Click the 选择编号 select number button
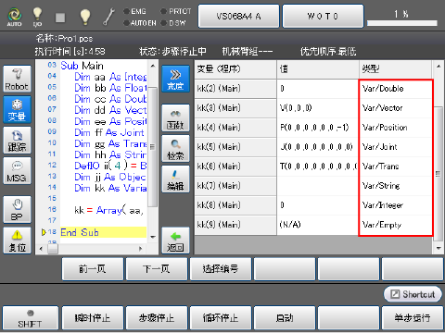 221,269
